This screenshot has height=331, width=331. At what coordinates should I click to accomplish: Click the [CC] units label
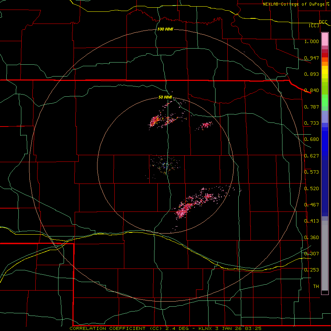click(x=314, y=25)
